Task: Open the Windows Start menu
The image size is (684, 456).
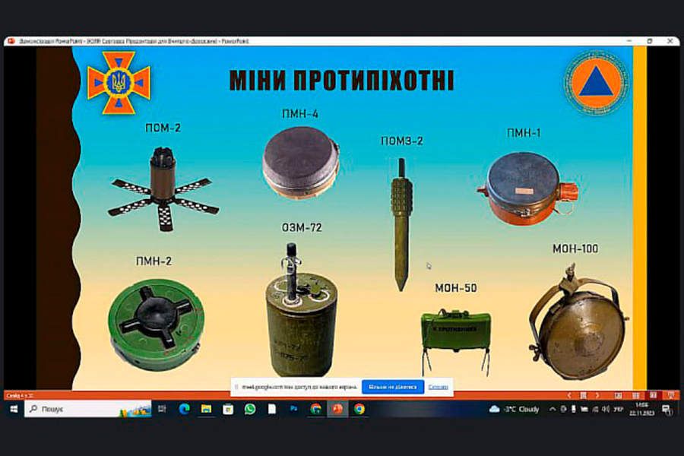Action: [14, 409]
